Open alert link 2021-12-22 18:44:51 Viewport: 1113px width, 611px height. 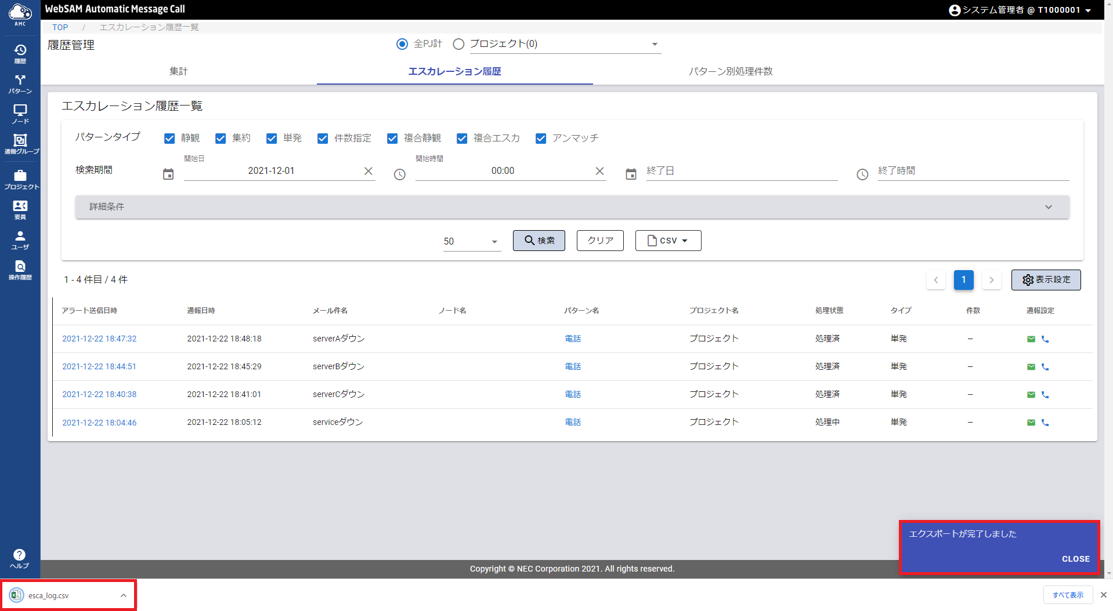tap(99, 366)
